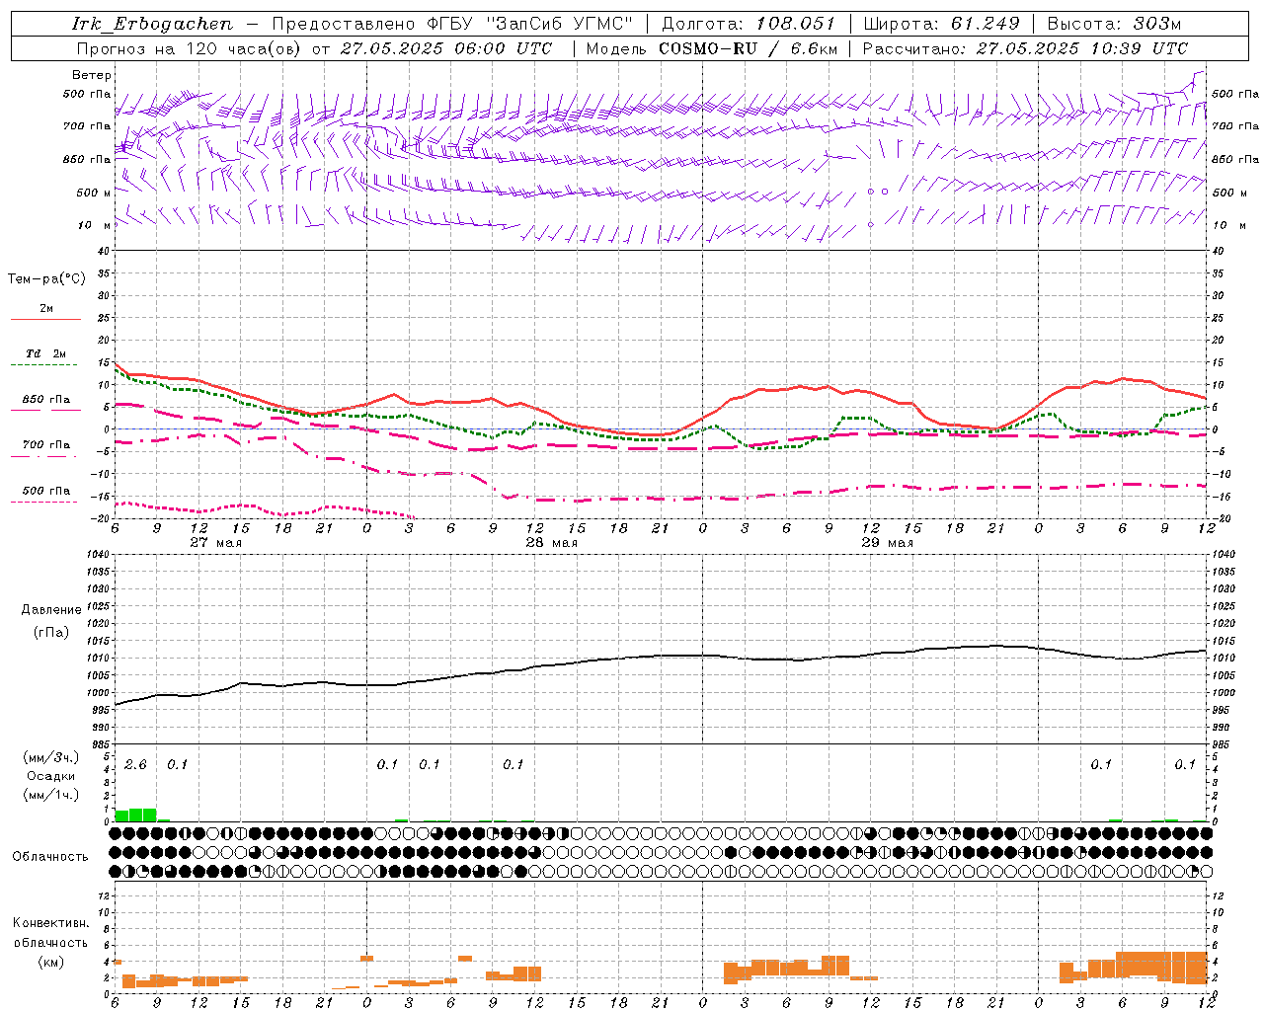This screenshot has height=1011, width=1264.
Task: Click the Td 2м dew point legend entry
Action: (46, 353)
